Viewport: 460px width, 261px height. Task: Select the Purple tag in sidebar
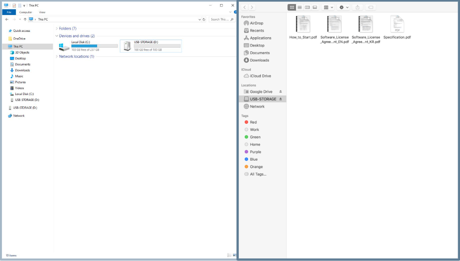point(255,152)
